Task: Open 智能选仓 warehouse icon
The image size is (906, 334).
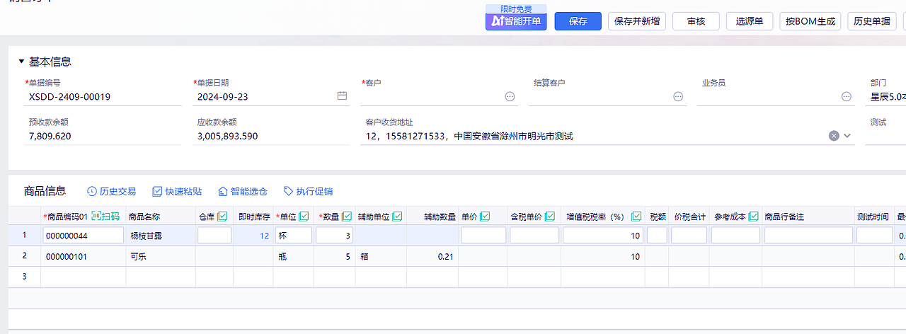Action: (223, 191)
